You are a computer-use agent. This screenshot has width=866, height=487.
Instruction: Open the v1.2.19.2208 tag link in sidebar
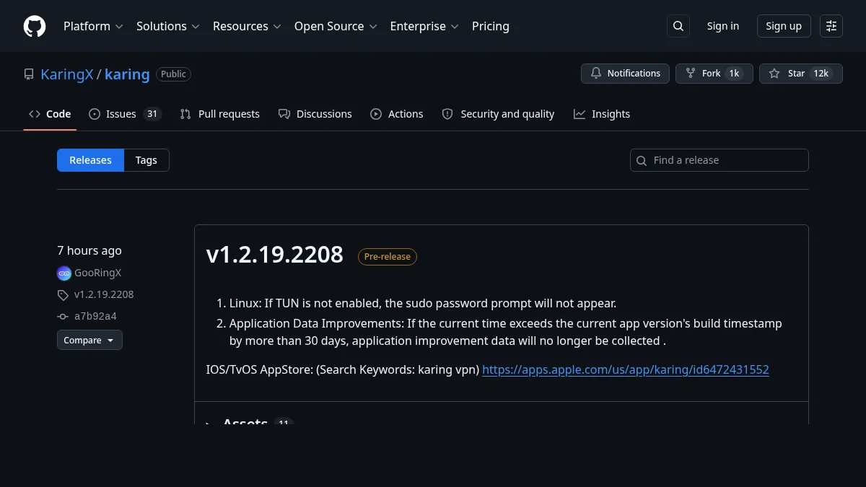click(104, 295)
